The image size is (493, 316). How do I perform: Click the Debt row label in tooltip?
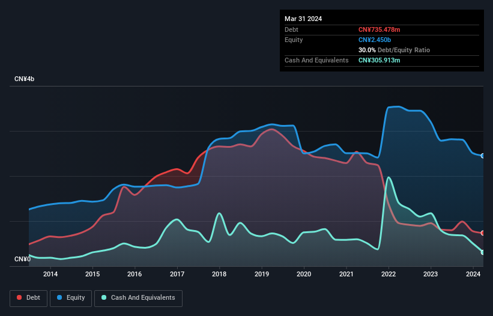(x=291, y=29)
